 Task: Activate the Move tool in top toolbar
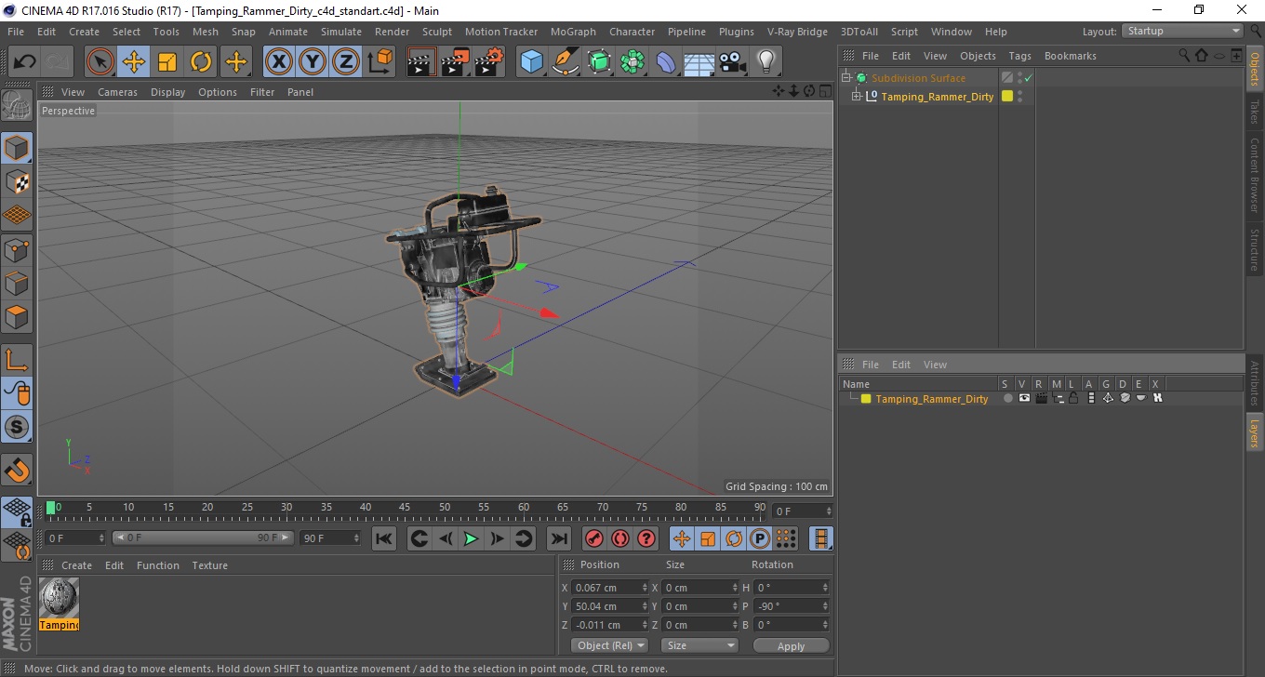[x=134, y=62]
